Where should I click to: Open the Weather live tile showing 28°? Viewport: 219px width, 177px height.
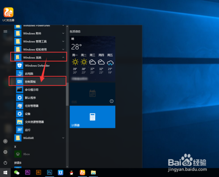point(92,59)
